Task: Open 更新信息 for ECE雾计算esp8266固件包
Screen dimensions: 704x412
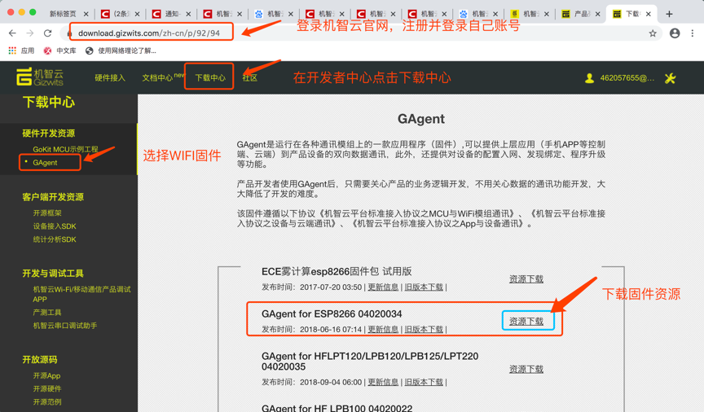Action: [383, 287]
